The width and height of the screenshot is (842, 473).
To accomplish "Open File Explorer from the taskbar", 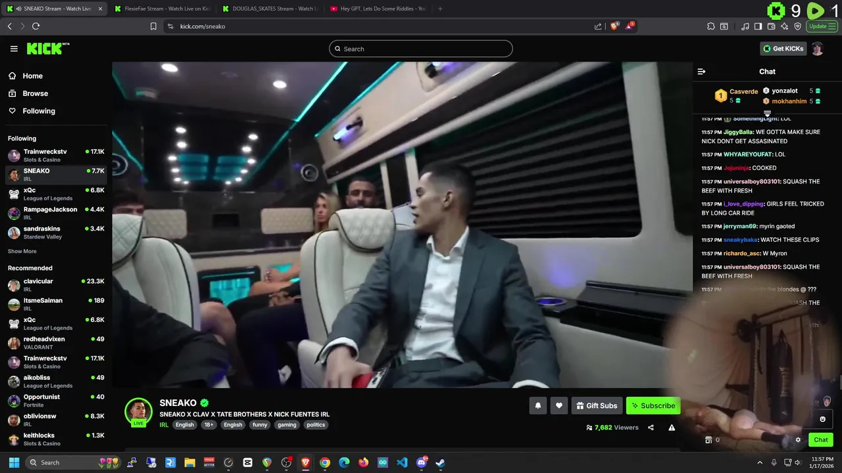I will coord(189,462).
